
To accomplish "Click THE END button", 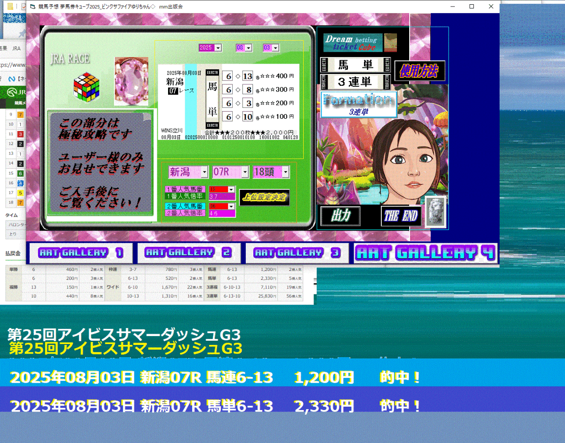I will point(401,216).
